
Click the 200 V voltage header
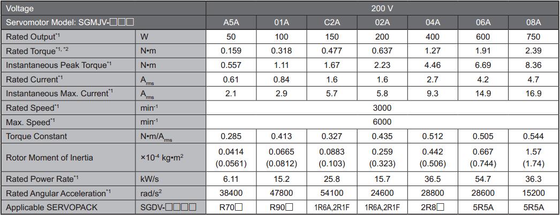(x=382, y=9)
